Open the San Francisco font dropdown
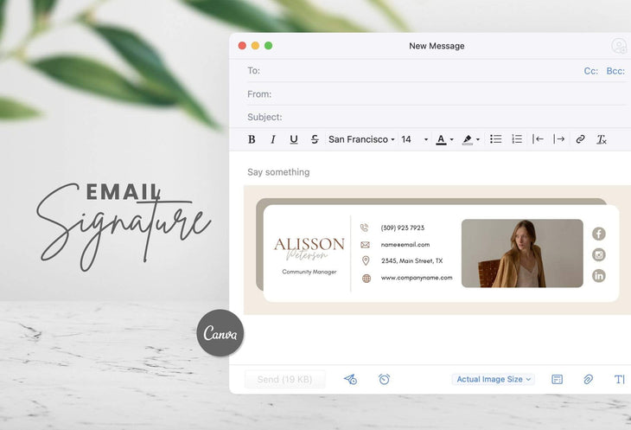 (x=361, y=139)
